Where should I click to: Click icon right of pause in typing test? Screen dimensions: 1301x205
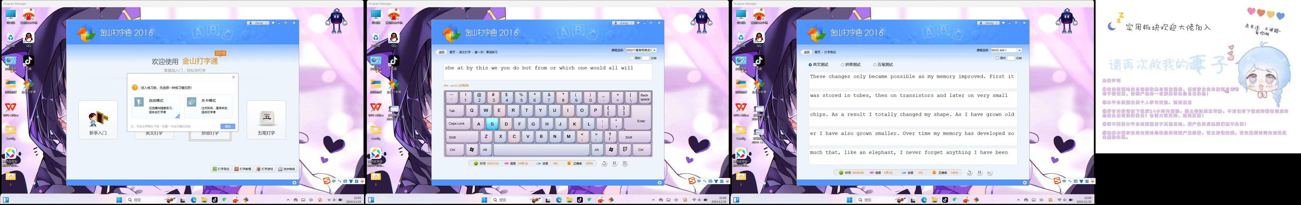(990, 172)
